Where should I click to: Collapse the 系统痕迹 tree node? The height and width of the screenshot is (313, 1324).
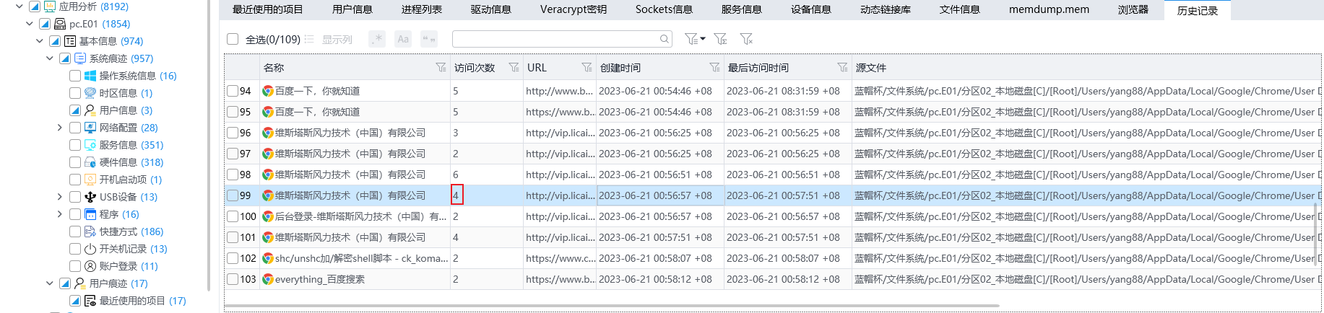point(49,58)
